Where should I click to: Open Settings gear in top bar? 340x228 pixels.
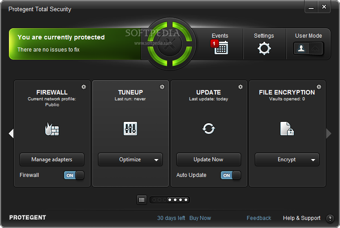264,48
